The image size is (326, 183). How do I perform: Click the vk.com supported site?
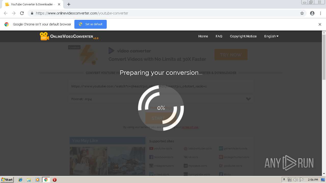tap(193, 157)
